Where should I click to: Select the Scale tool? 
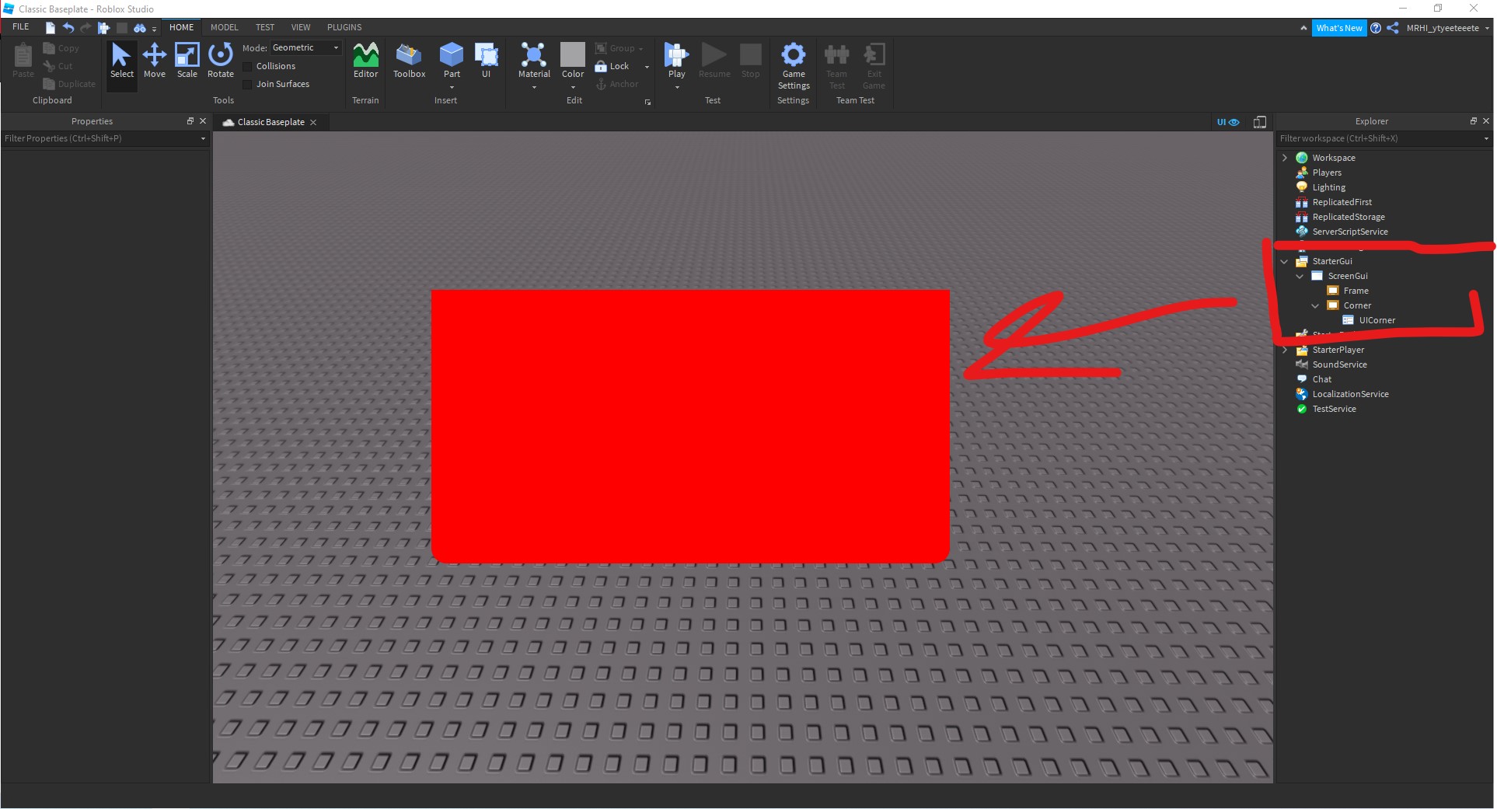187,58
